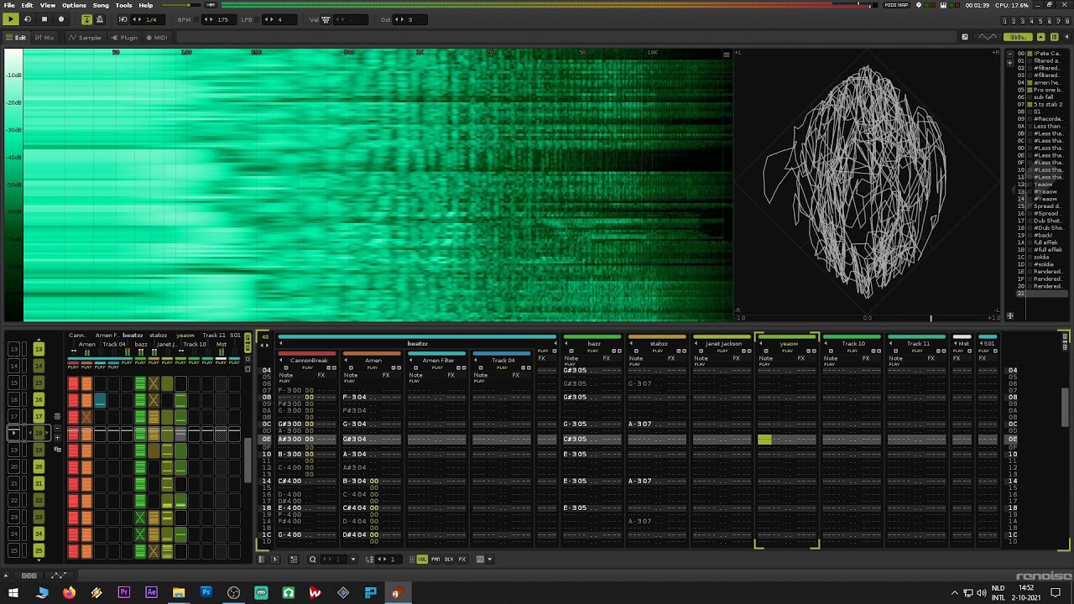The image size is (1074, 604).
Task: Click the quantize Q icon
Action: (x=312, y=560)
